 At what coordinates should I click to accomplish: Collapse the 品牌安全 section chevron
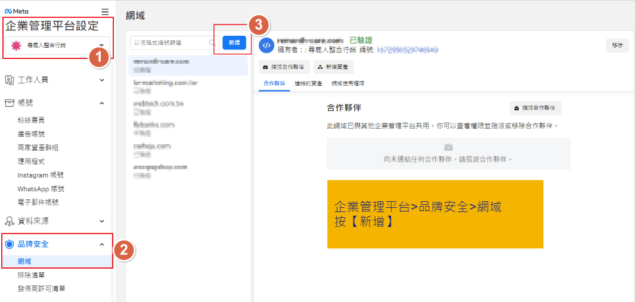(101, 244)
